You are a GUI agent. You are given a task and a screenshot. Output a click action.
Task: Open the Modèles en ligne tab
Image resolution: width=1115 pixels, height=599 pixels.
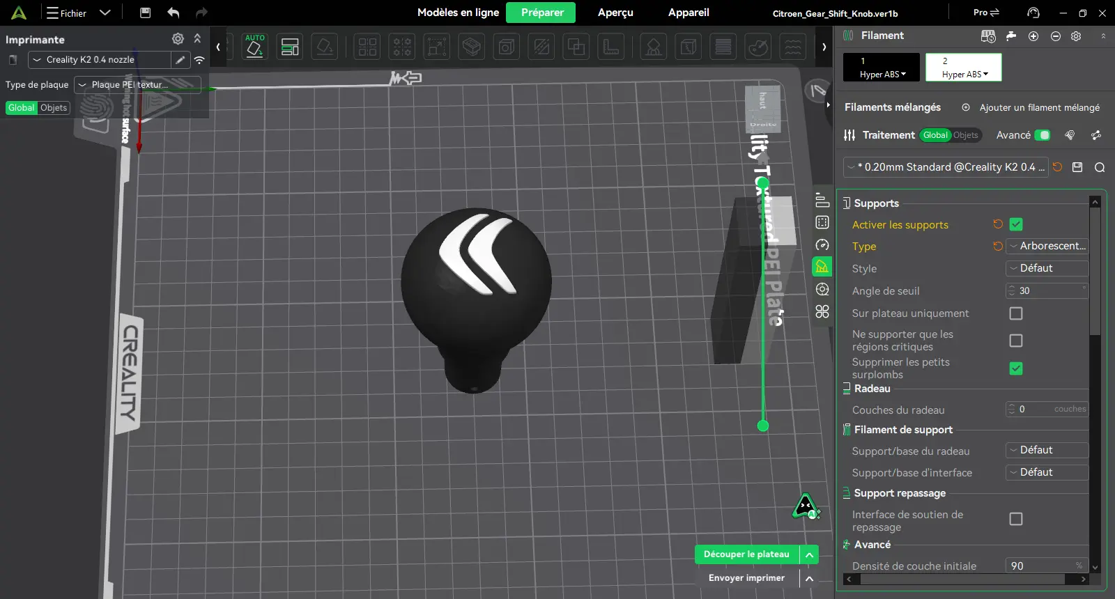[x=458, y=13]
